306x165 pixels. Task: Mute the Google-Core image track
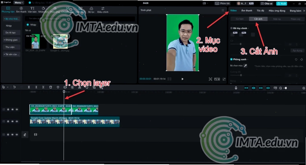[17, 122]
